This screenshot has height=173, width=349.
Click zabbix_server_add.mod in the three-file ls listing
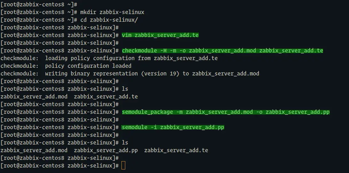pyautogui.click(x=34, y=150)
